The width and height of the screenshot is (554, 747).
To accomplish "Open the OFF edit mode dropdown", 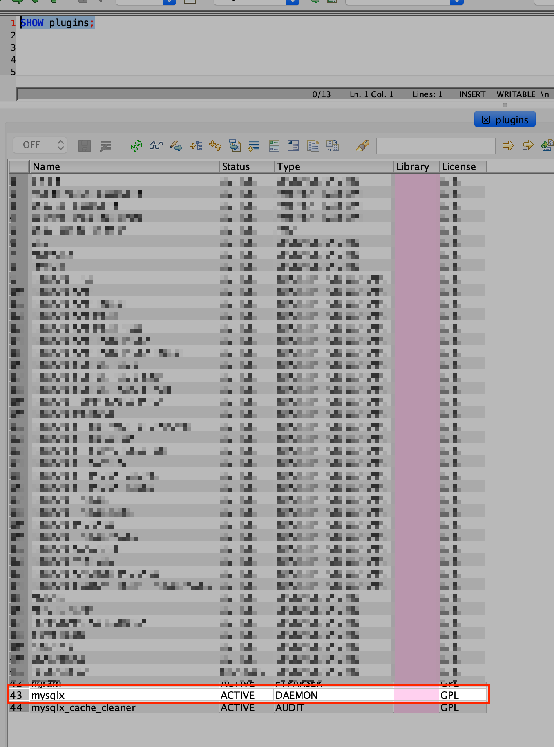I will [x=40, y=145].
